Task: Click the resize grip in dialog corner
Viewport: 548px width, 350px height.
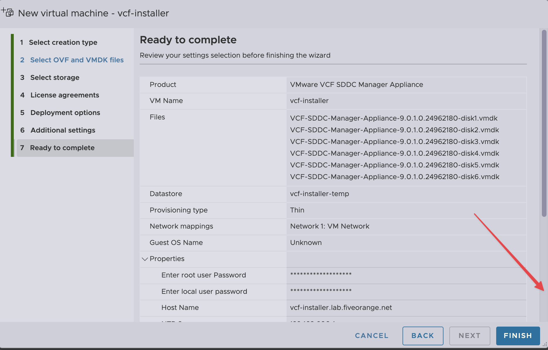Action: point(544,345)
